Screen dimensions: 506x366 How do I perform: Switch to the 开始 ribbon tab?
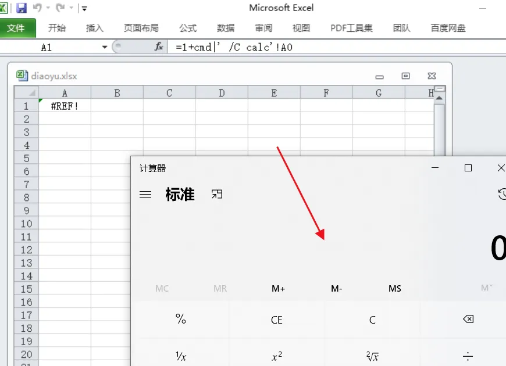[x=57, y=28]
